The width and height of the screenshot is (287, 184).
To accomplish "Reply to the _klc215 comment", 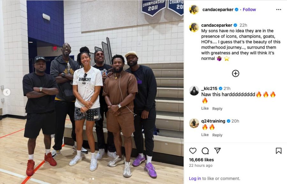I will (217, 109).
